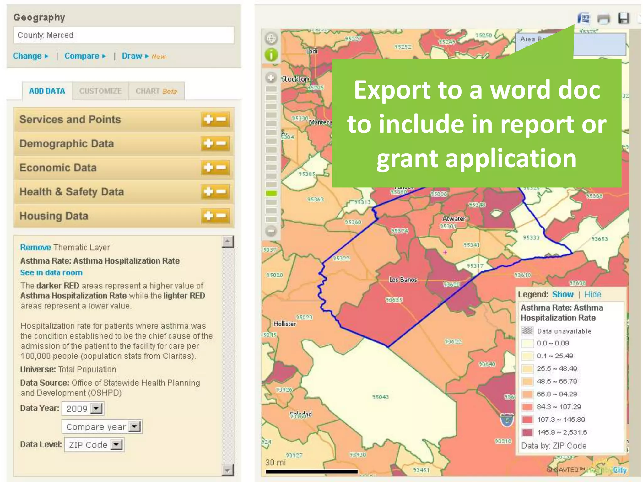Expand the Economic Data category

tap(124, 168)
